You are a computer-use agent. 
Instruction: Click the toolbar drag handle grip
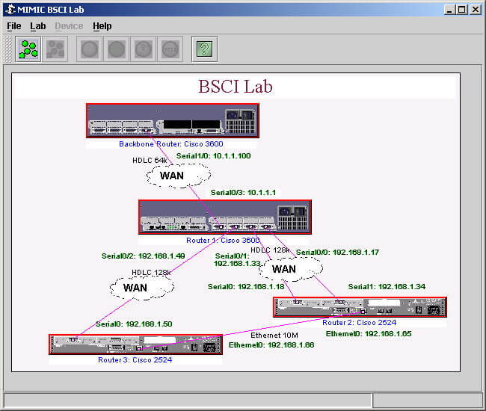[x=9, y=49]
